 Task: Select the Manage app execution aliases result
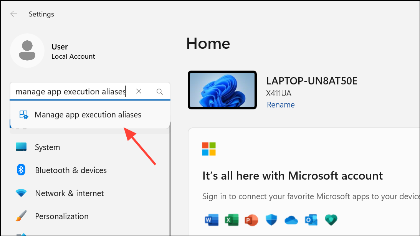(x=88, y=114)
